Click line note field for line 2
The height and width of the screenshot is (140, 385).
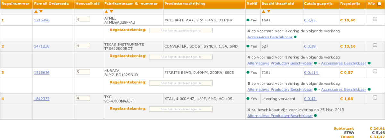[181, 57]
